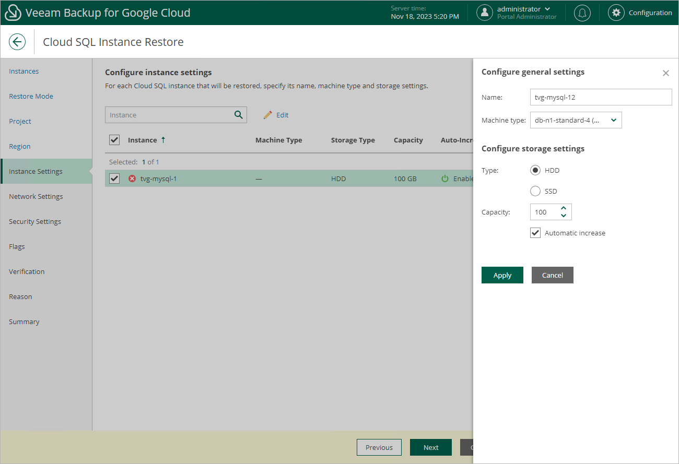The height and width of the screenshot is (464, 679).
Task: Select the SSD storage type option
Action: [x=535, y=191]
